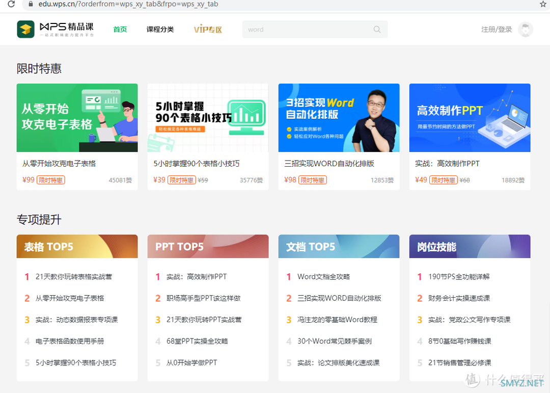Open the 首页 tab
550x393 pixels.
[x=120, y=30]
